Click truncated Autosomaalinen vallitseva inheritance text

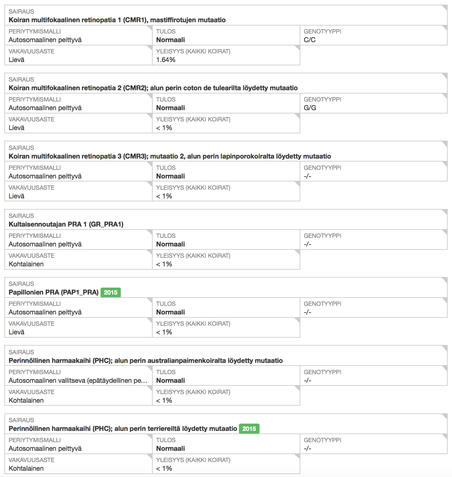(78, 380)
